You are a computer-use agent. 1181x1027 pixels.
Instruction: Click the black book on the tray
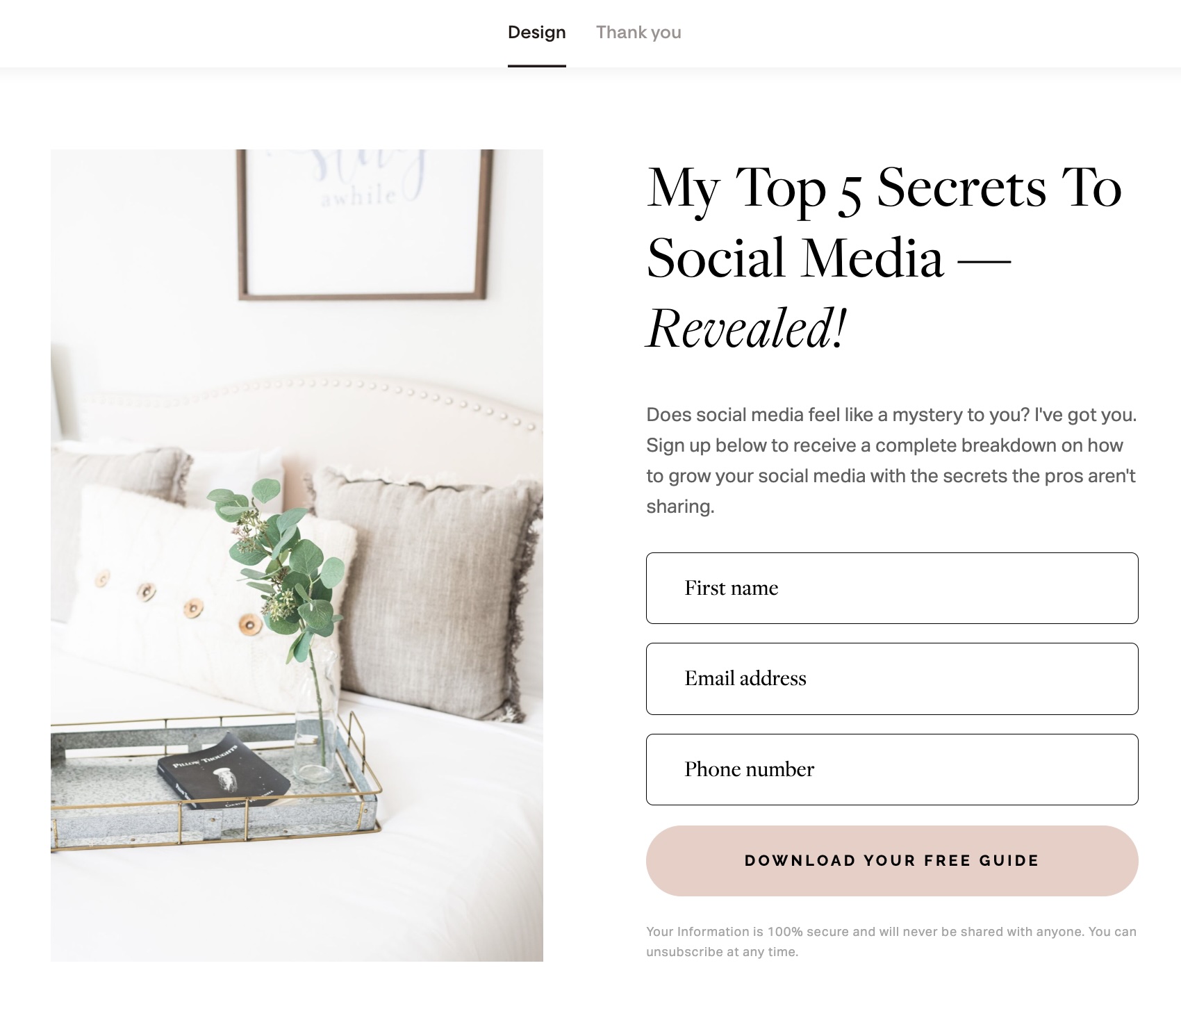click(222, 771)
